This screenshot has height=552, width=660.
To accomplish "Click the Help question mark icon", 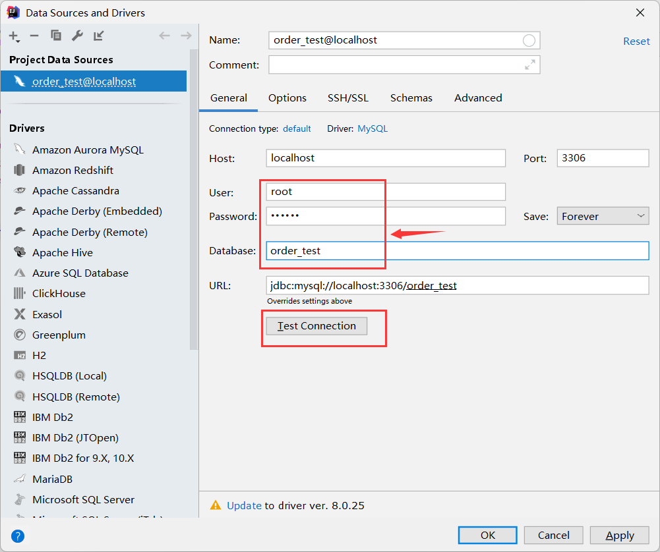I will tap(18, 536).
